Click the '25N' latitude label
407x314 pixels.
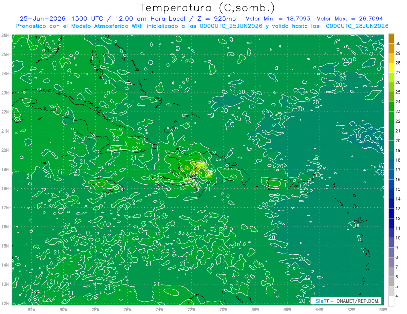click(x=5, y=54)
